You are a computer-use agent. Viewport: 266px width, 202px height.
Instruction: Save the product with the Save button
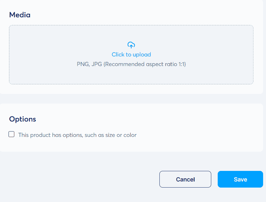(x=240, y=179)
